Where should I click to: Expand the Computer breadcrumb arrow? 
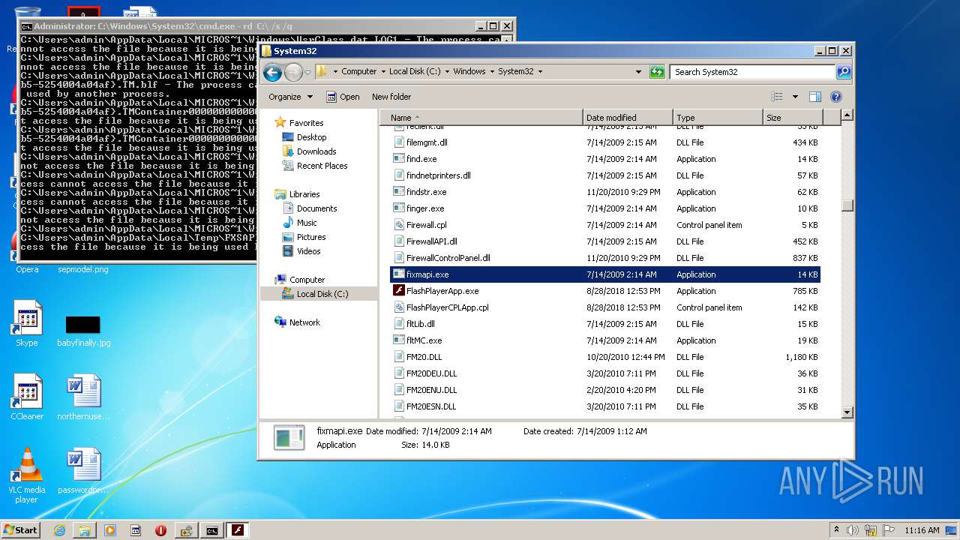pyautogui.click(x=382, y=72)
